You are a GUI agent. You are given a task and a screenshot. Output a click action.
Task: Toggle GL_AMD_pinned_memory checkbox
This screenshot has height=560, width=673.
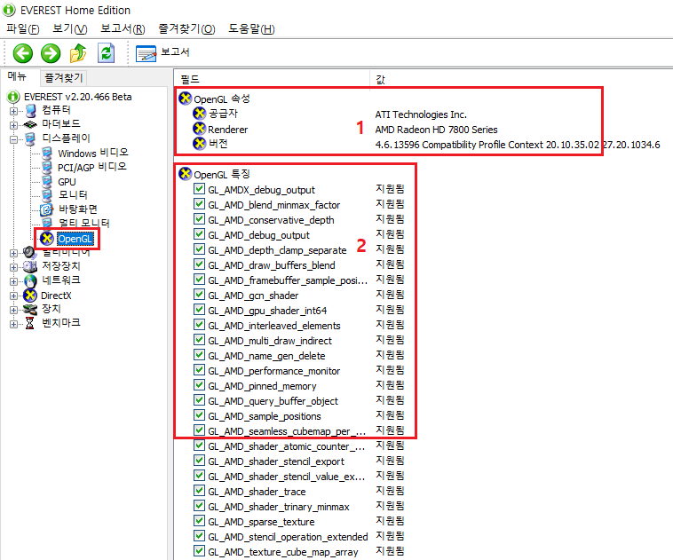coord(199,385)
